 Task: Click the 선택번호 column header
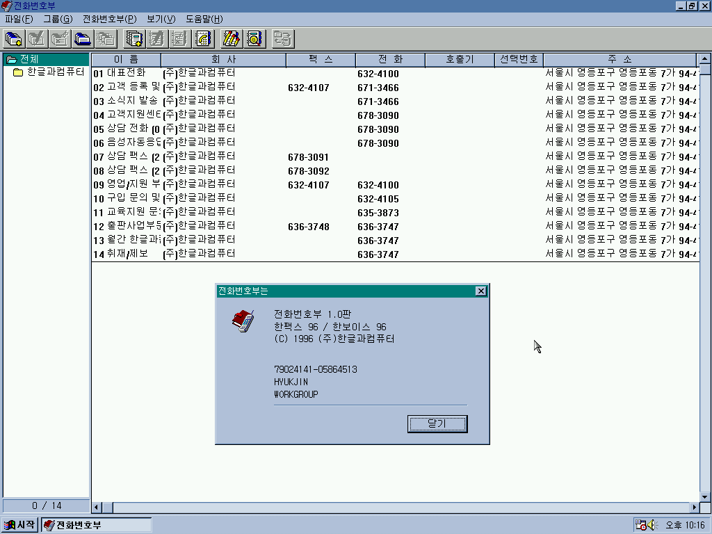pos(519,60)
